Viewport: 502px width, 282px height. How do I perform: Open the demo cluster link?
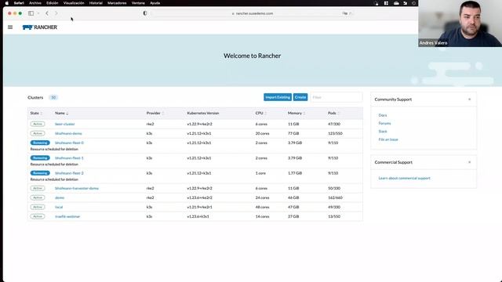60,197
